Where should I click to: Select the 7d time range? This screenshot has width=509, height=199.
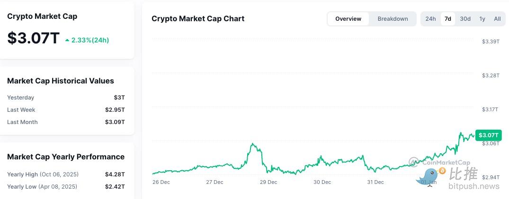[x=447, y=19]
